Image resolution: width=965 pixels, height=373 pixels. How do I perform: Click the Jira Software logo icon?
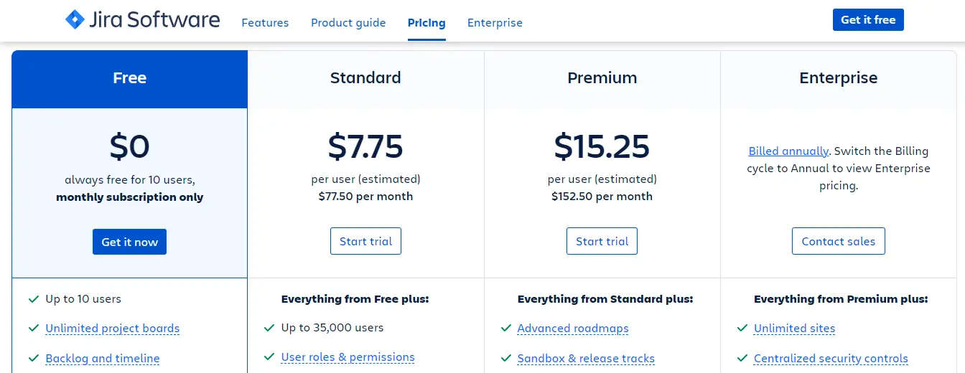click(x=75, y=20)
